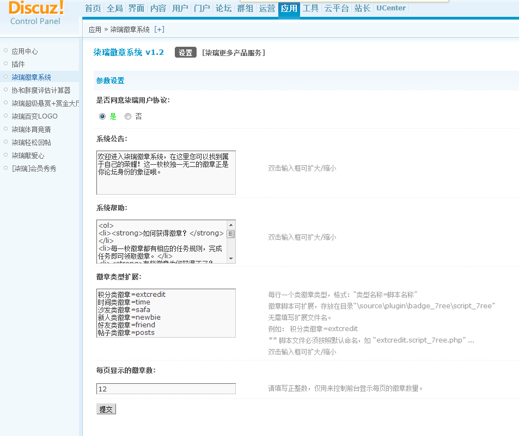Viewport: 519px width, 436px height.
Task: Click inside the 系统公告 text area
Action: pos(166,172)
